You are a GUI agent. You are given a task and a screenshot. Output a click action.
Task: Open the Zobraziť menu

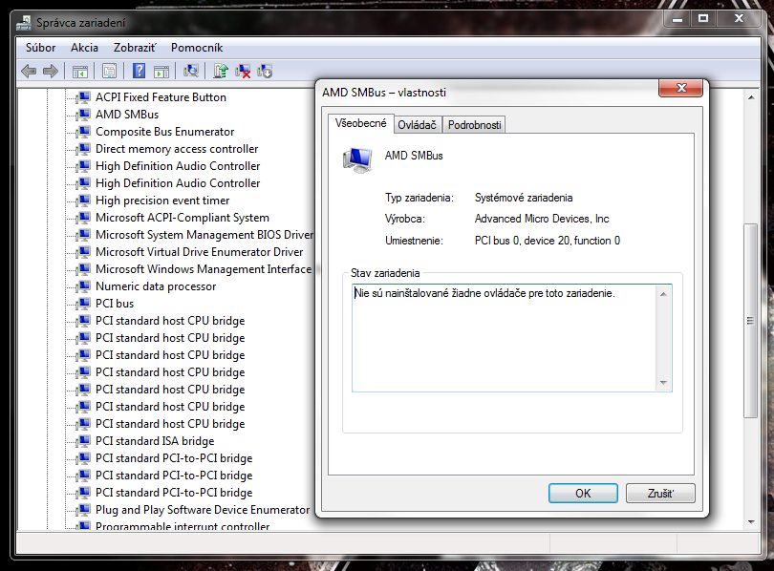(x=135, y=48)
